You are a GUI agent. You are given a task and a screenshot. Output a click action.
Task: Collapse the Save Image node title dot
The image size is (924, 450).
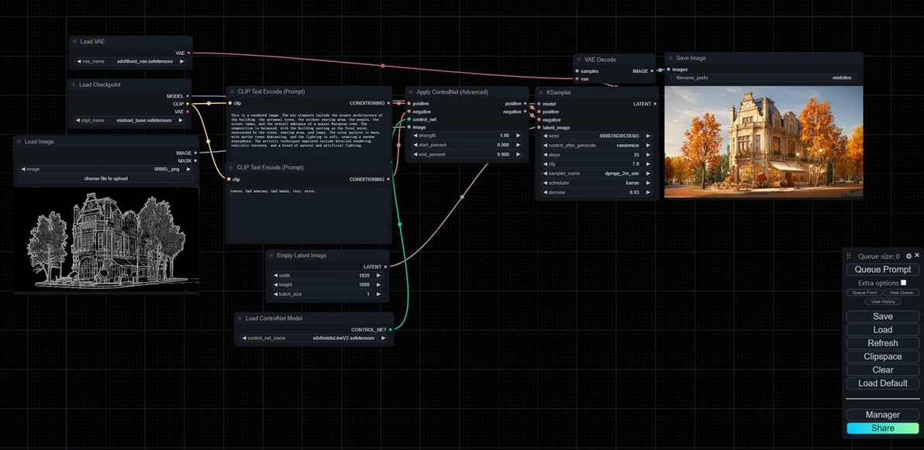point(671,58)
